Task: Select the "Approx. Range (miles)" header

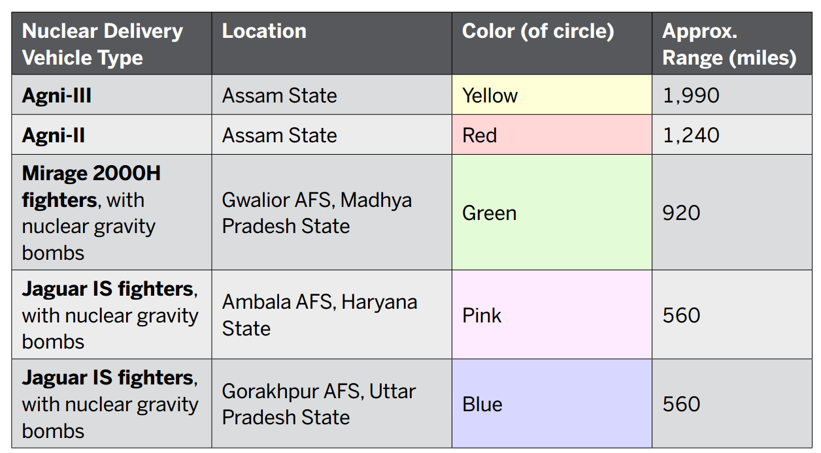Action: click(729, 44)
